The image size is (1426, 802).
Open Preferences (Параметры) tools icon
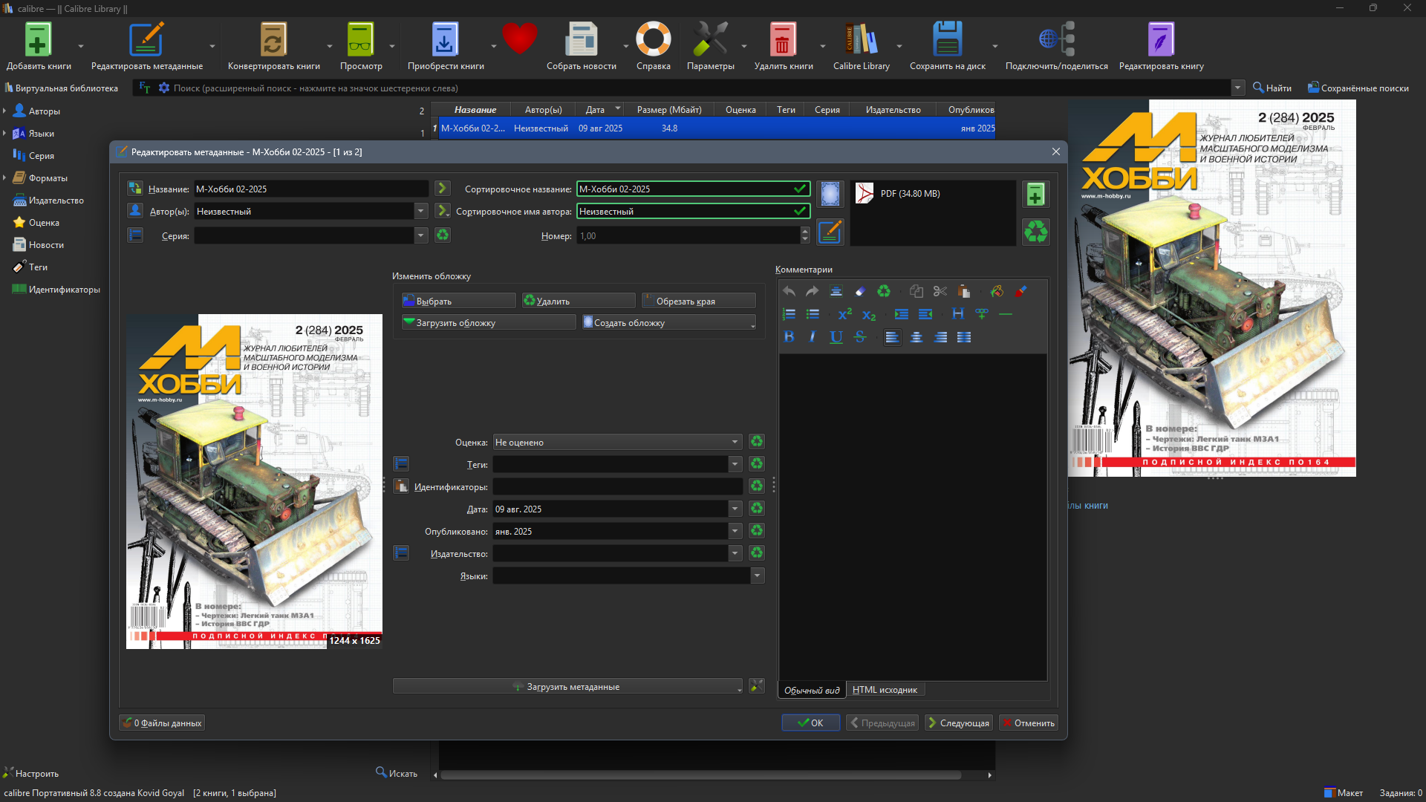pyautogui.click(x=711, y=39)
